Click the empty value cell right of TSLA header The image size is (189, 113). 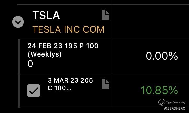coord(150,22)
